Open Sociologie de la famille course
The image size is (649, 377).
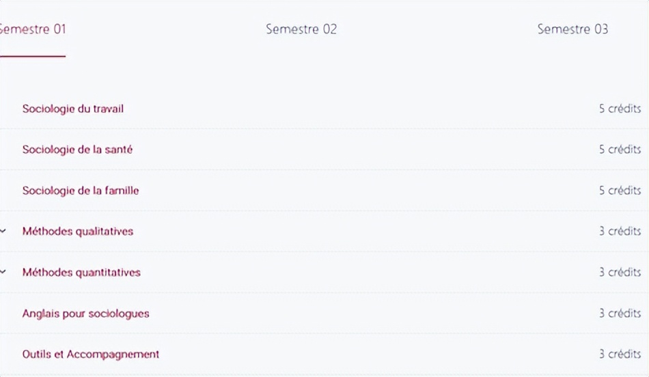tap(81, 191)
